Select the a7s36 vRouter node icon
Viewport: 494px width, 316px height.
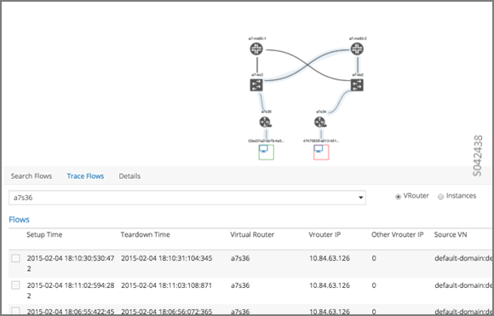[265, 123]
